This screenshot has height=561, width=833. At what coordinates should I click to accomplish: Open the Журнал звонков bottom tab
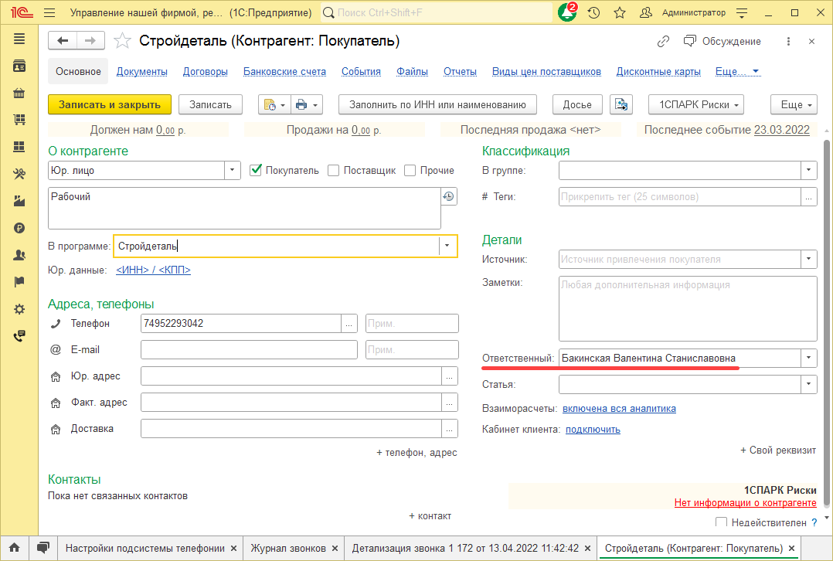(x=287, y=548)
